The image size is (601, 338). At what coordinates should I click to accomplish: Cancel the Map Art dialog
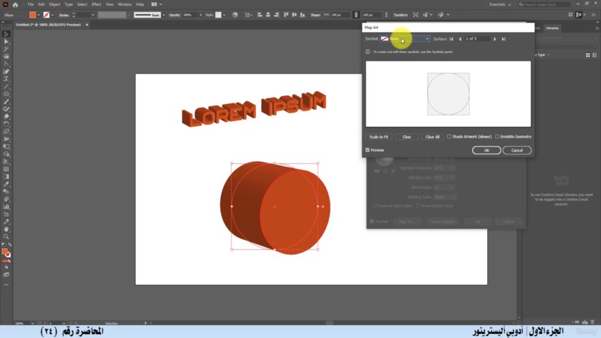[517, 150]
